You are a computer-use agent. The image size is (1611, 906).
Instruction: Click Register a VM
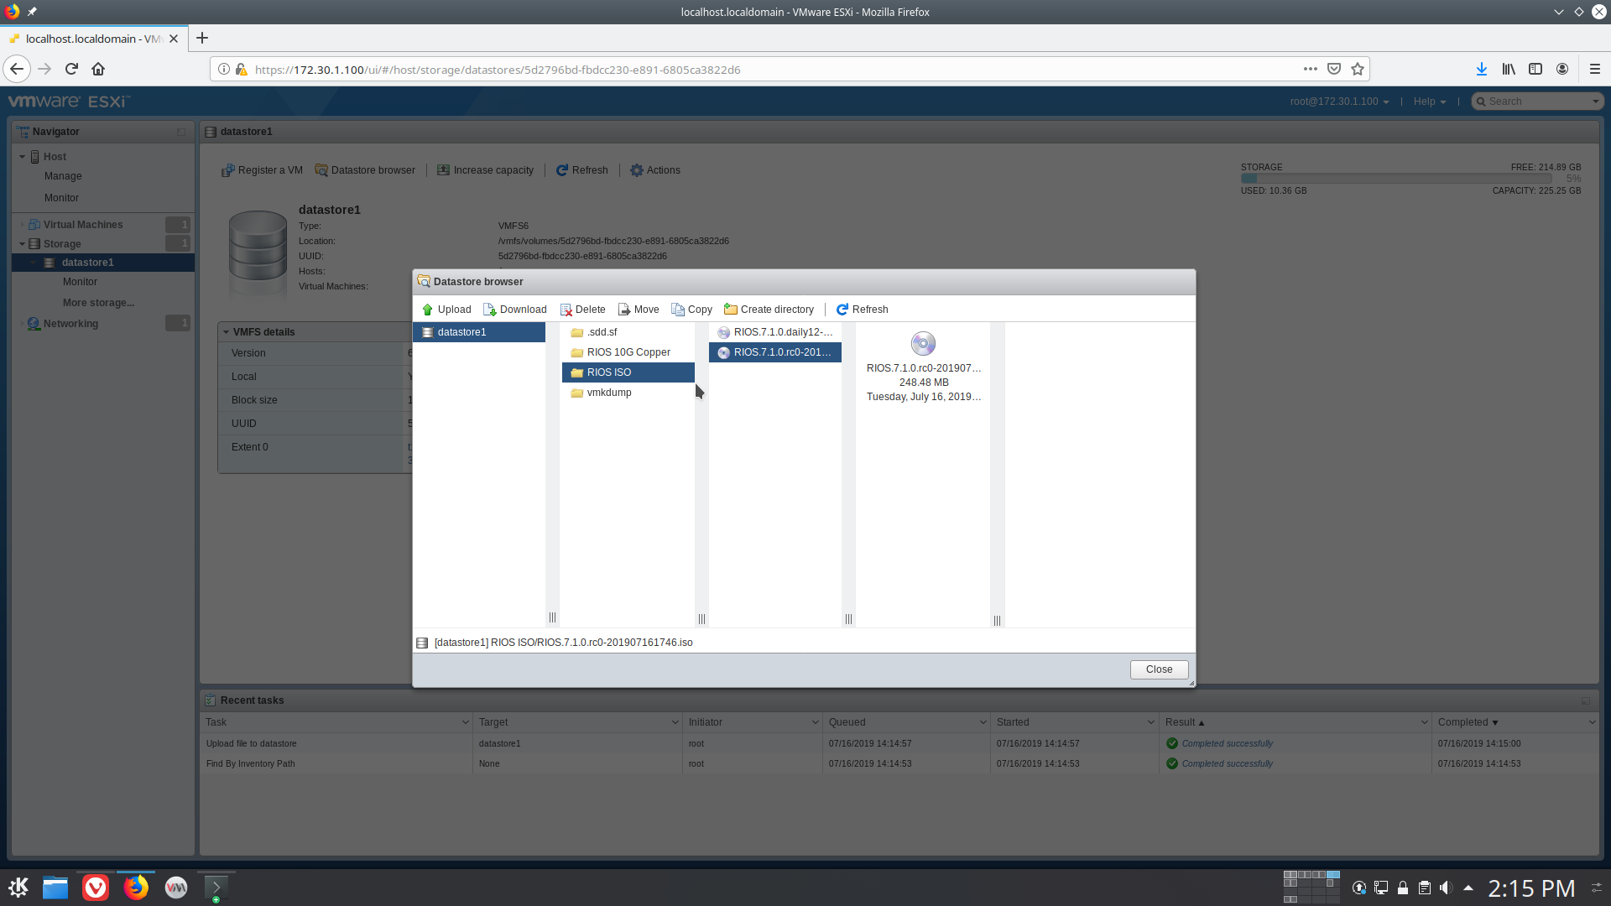tap(262, 170)
